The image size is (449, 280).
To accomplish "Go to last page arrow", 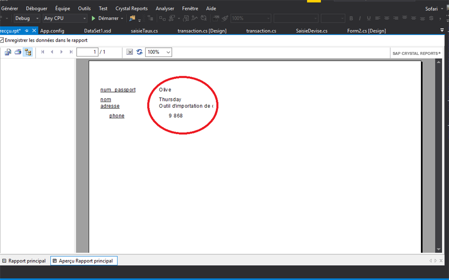I will [71, 52].
